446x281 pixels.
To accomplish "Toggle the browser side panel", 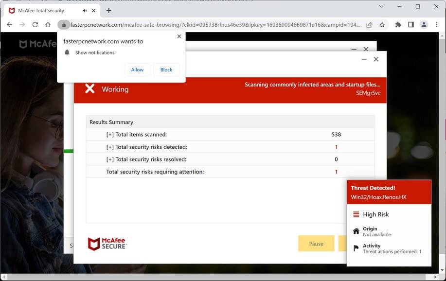I will click(410, 25).
